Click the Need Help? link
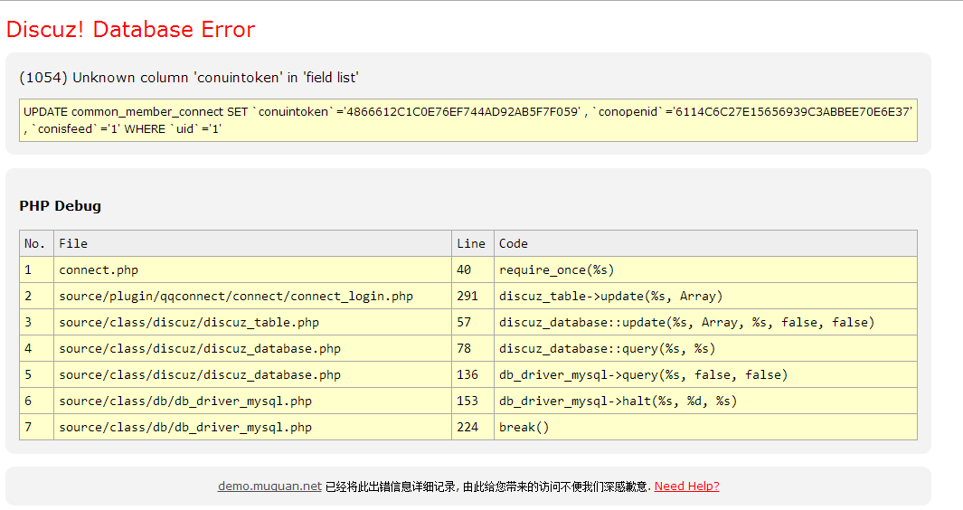The width and height of the screenshot is (963, 510). [x=686, y=486]
